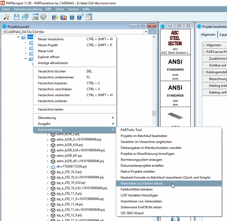Viewport: 227px width, 221px height.
Task: Select the ANSI Standards mm thumbnail
Action: (x=175, y=94)
